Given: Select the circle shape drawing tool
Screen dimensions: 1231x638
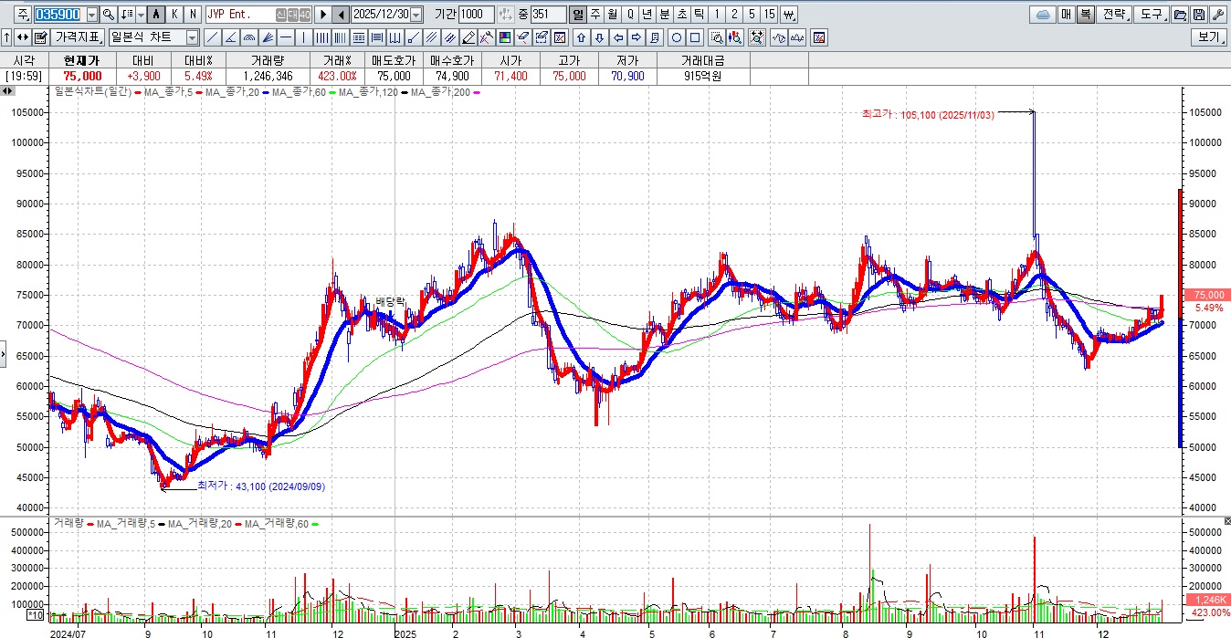Looking at the screenshot, I should (x=676, y=37).
